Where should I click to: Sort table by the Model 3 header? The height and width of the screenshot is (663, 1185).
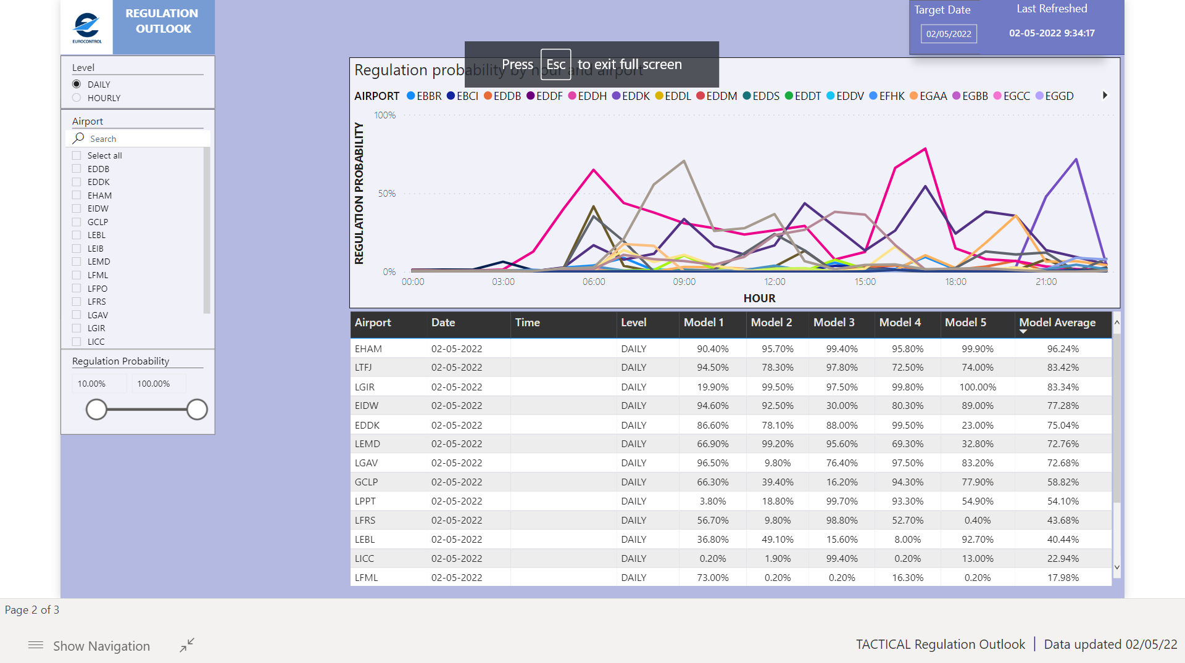coord(834,323)
